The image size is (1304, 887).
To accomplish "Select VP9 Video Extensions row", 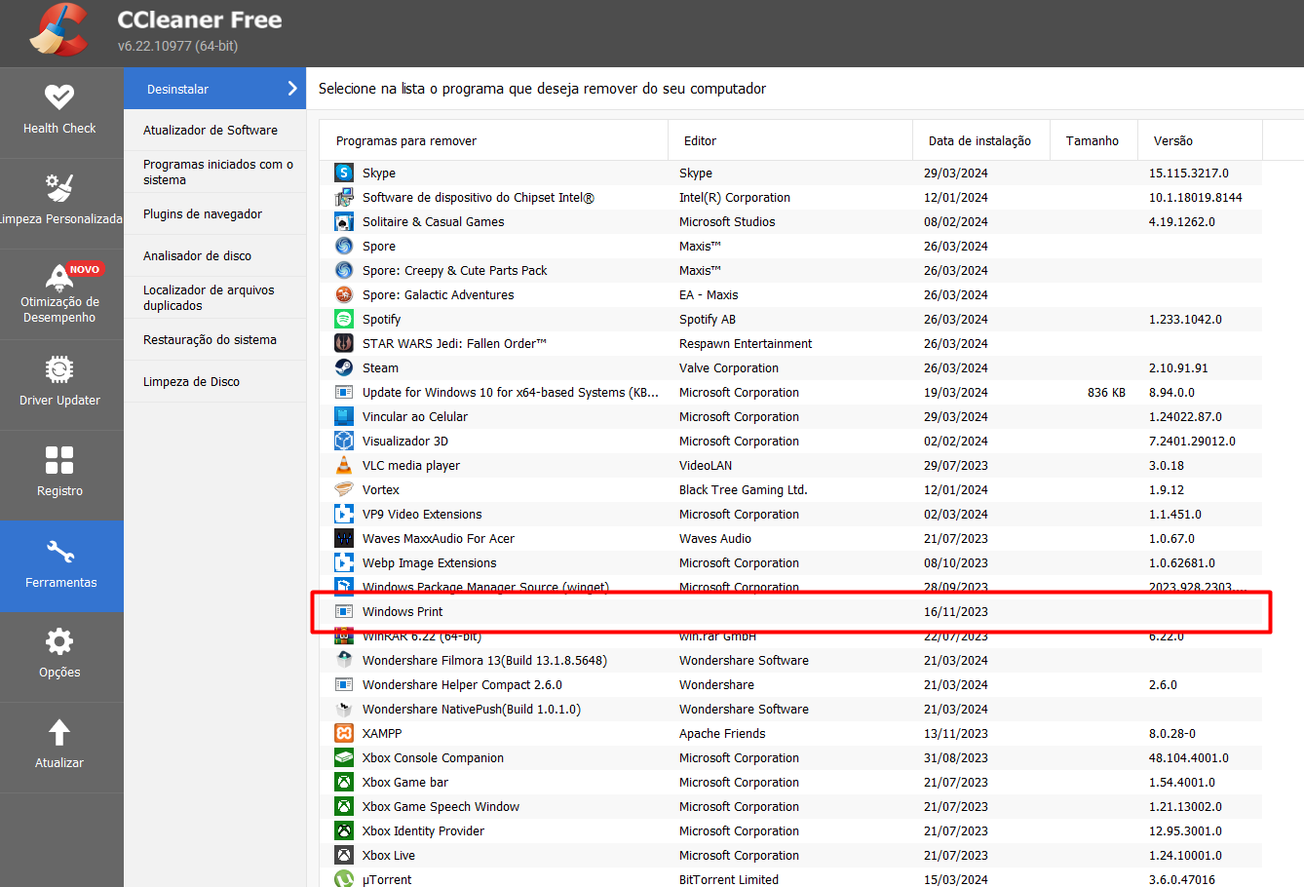I will 791,514.
